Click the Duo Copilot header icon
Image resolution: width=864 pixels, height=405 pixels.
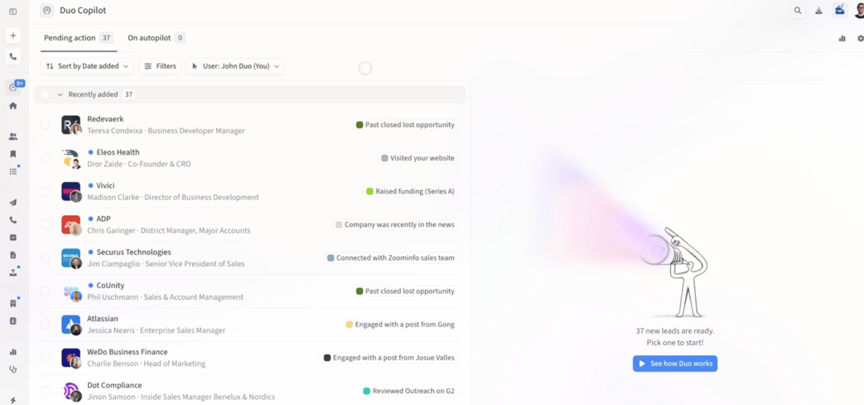[x=47, y=11]
